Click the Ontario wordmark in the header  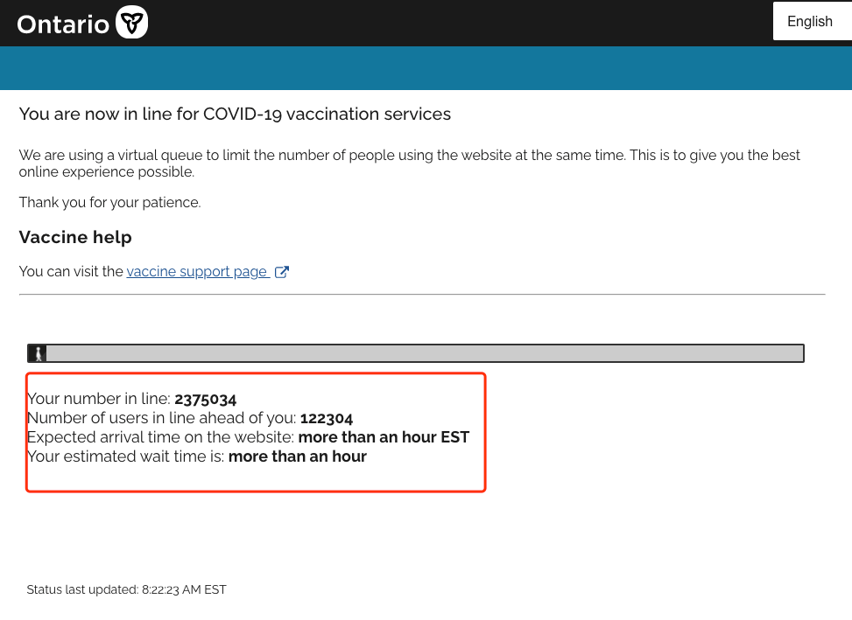[x=63, y=24]
